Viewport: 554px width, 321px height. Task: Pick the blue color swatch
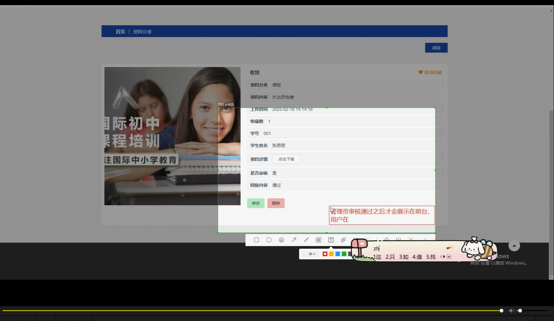pyautogui.click(x=338, y=254)
